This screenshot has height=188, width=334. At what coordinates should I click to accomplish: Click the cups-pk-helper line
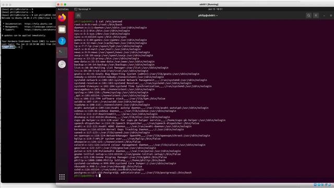tap(150, 120)
